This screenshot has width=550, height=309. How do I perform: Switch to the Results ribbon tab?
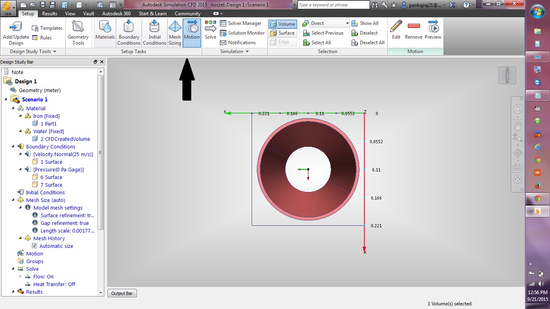50,14
